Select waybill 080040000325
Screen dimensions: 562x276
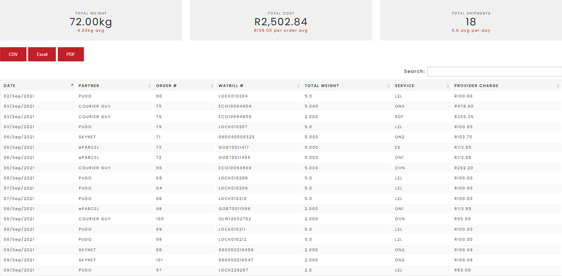click(x=237, y=137)
